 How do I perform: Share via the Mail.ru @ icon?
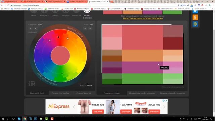click(x=195, y=24)
